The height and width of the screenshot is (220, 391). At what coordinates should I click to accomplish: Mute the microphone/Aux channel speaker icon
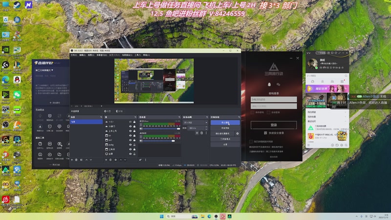point(141,129)
